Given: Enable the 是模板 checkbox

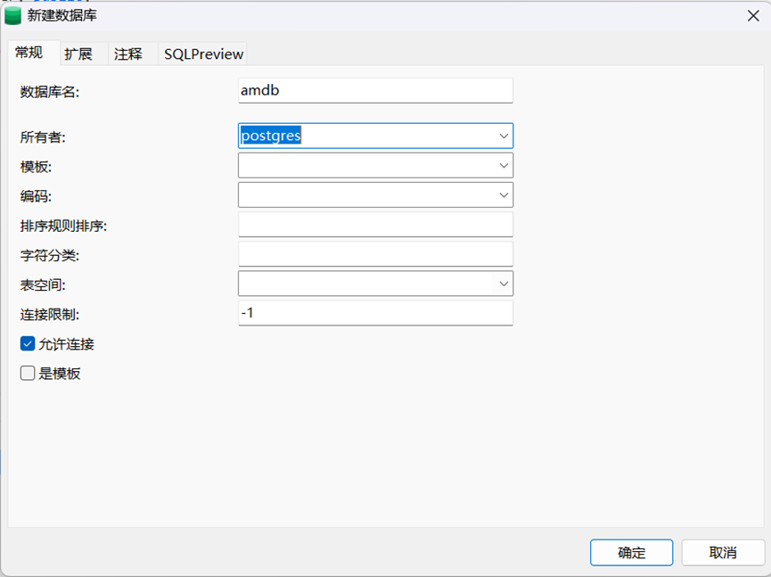Looking at the screenshot, I should [x=28, y=374].
